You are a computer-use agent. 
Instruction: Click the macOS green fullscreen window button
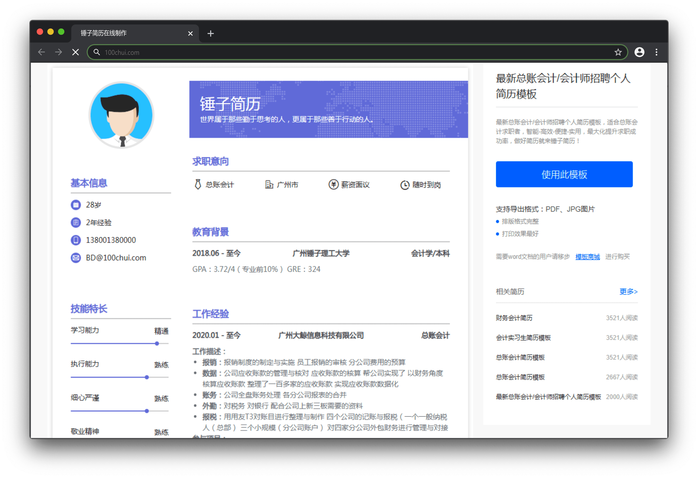[61, 32]
